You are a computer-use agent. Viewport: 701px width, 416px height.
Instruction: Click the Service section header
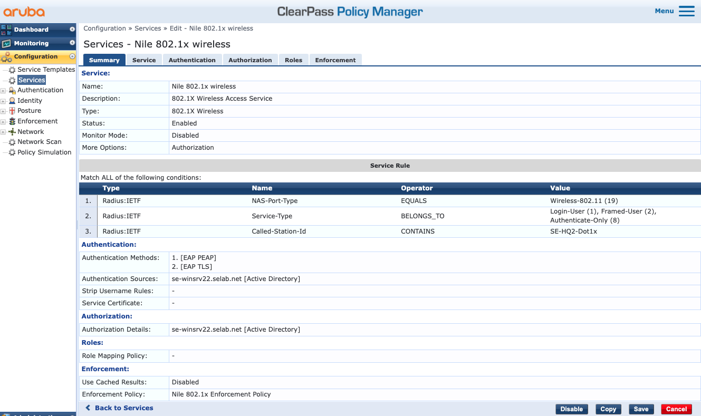[x=95, y=73]
